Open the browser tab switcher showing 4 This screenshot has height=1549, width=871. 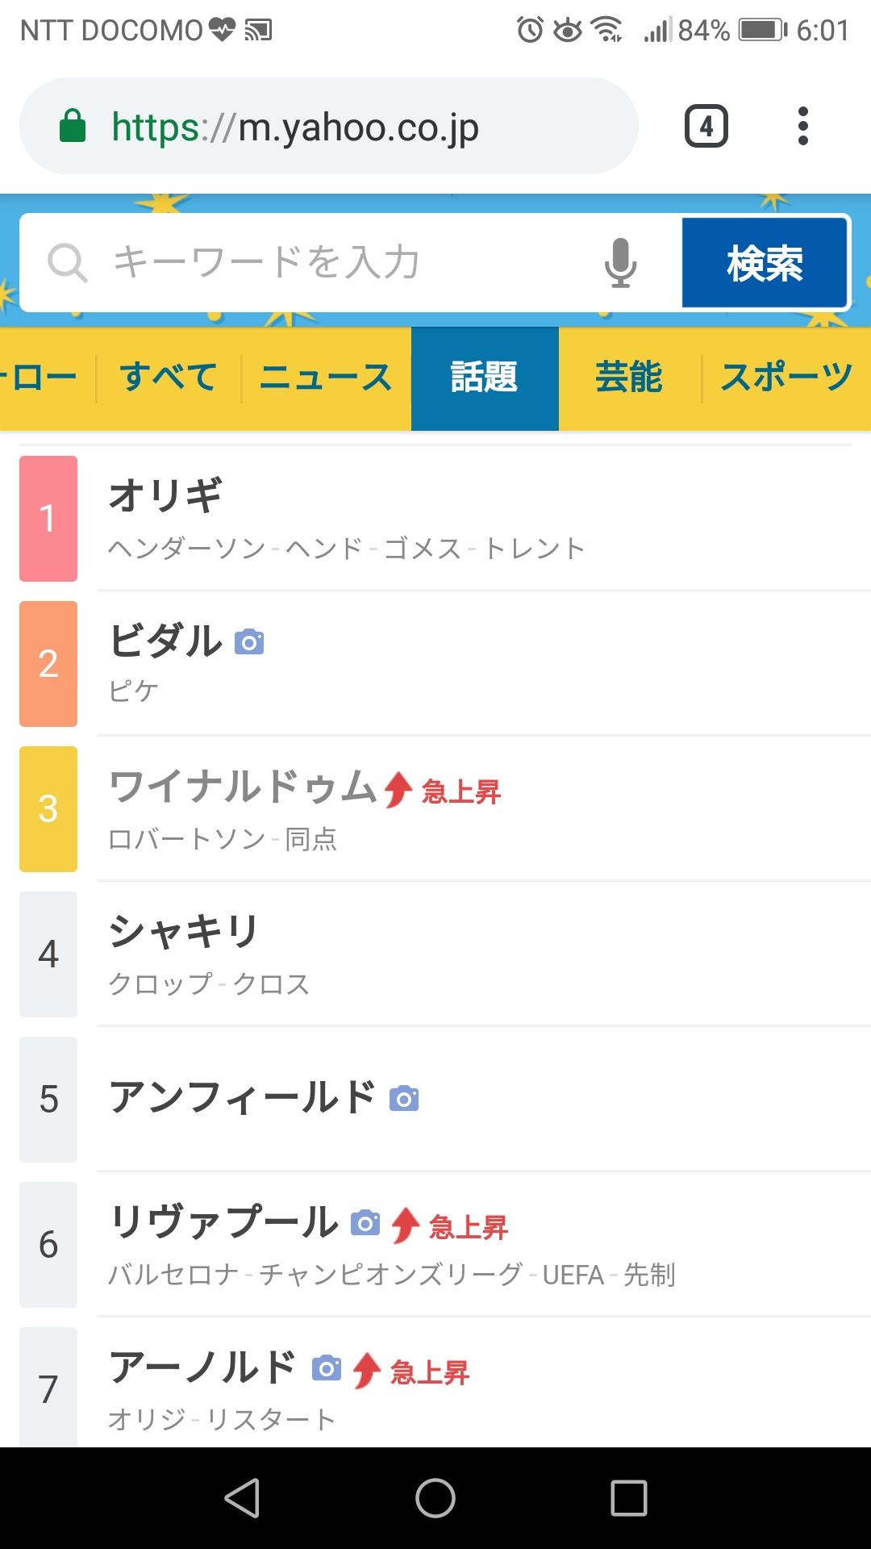[x=706, y=127]
